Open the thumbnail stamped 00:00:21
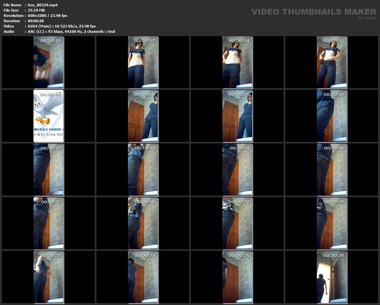The width and height of the screenshot is (380, 305). point(332,223)
